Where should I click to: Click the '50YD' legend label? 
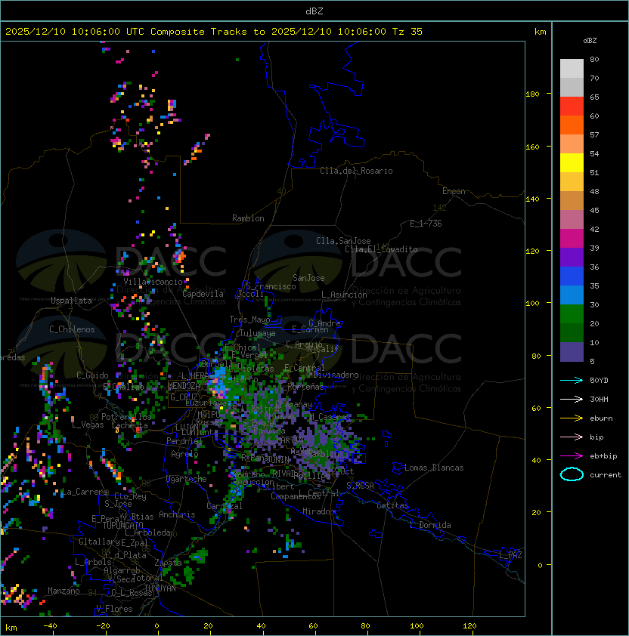599,381
